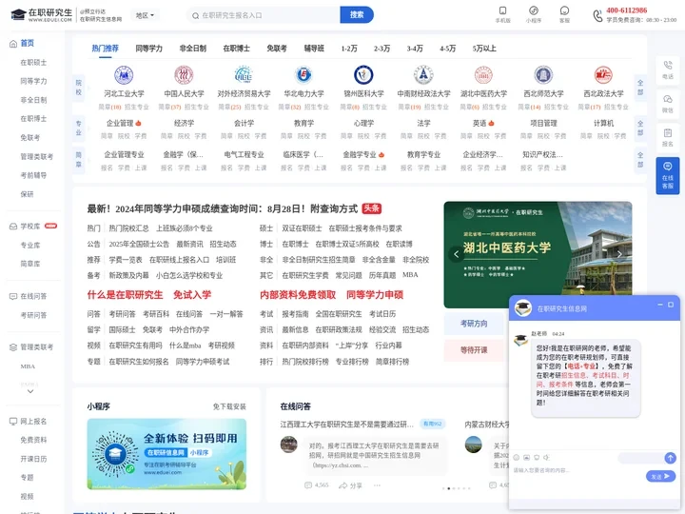Screen dimensions: 685x514
Task: Go to next banner slide arrow
Action: click(x=619, y=254)
